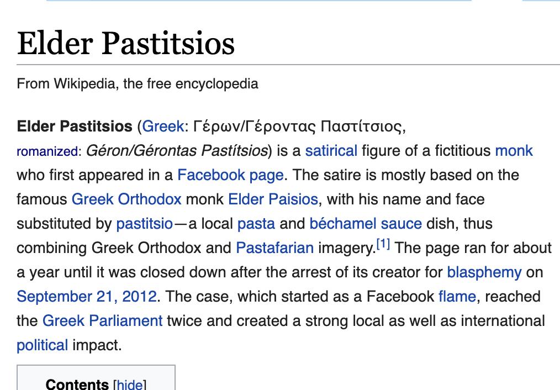Image resolution: width=560 pixels, height=390 pixels.
Task: Click the 'September 21, 2012' date link
Action: click(x=86, y=297)
